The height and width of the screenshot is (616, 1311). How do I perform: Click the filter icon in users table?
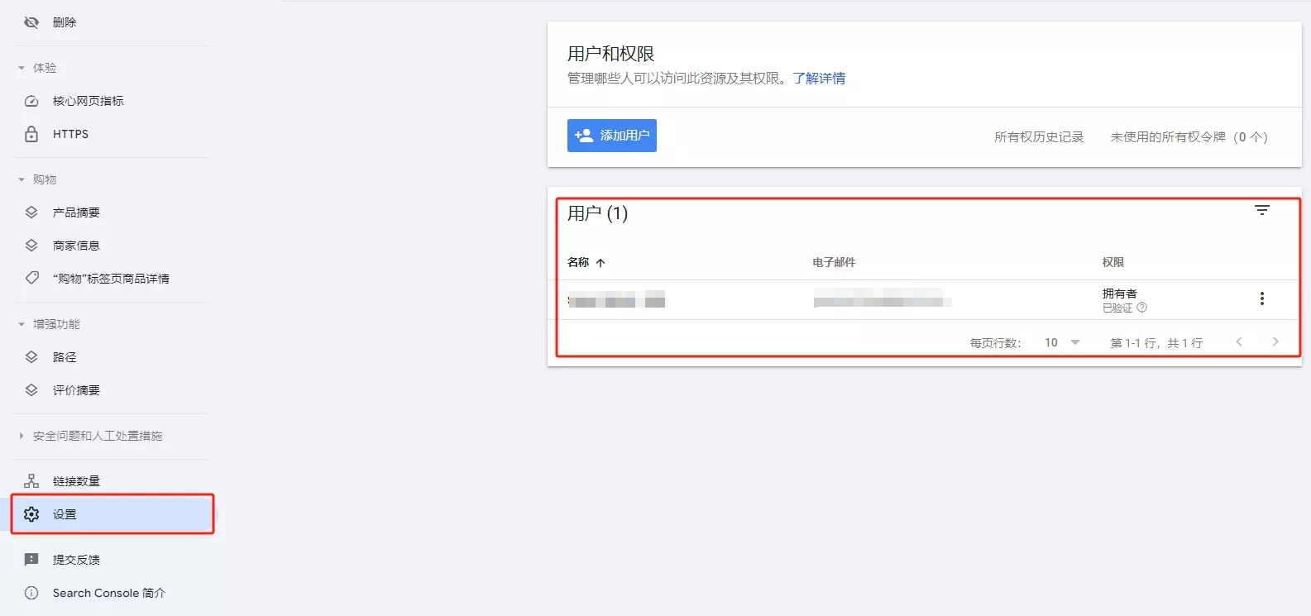1261,210
